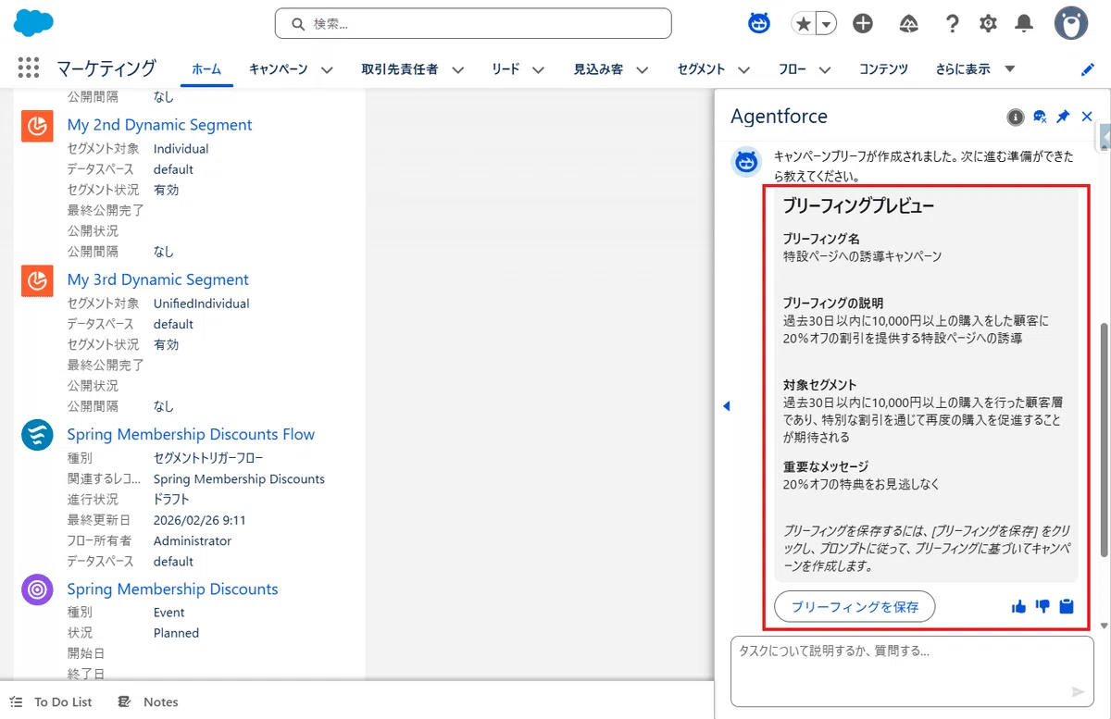Open the notifications bell
Viewport: 1111px width, 719px height.
[1024, 24]
